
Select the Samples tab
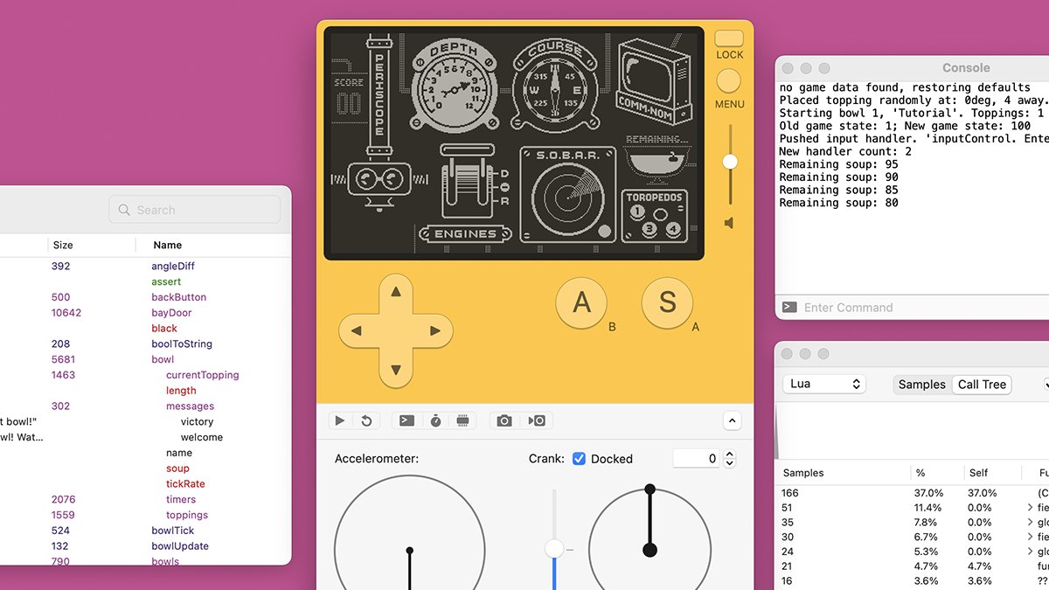pyautogui.click(x=922, y=385)
